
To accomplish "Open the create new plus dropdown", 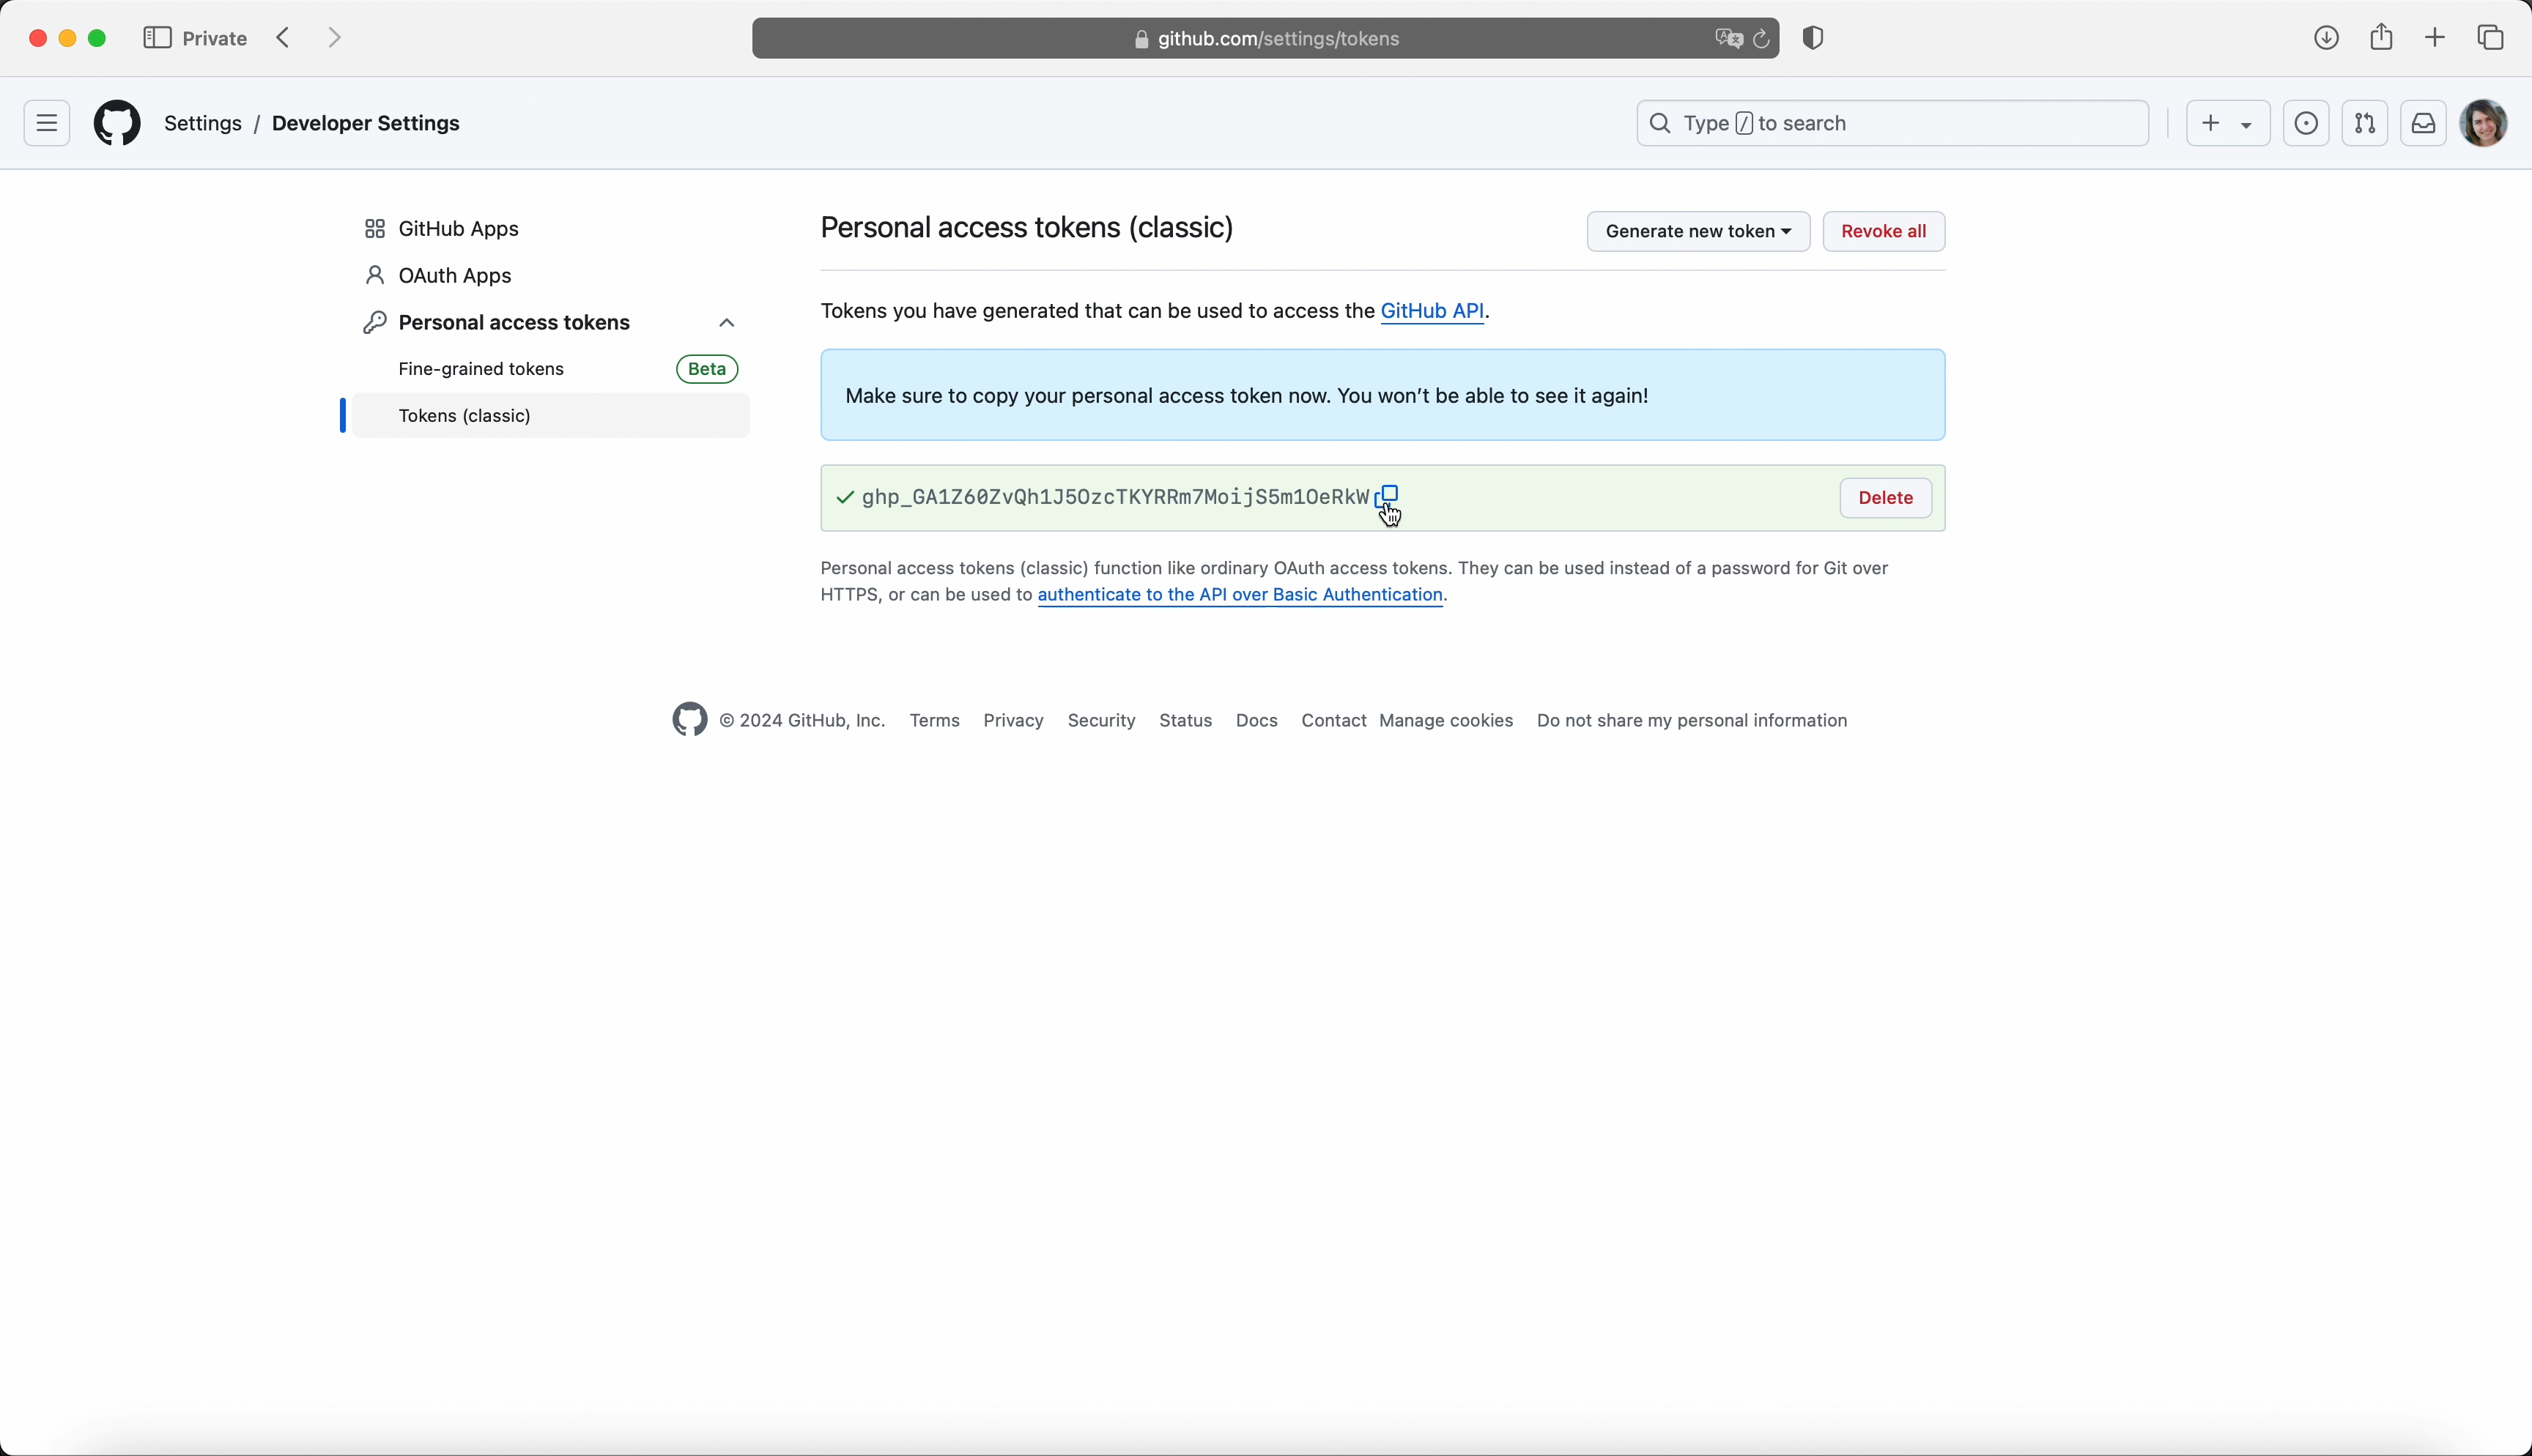I will coord(2227,124).
